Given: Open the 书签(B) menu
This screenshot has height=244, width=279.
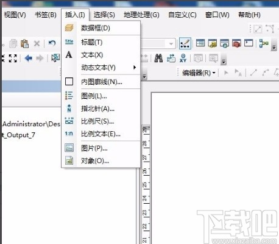Looking at the screenshot, I should [46, 15].
